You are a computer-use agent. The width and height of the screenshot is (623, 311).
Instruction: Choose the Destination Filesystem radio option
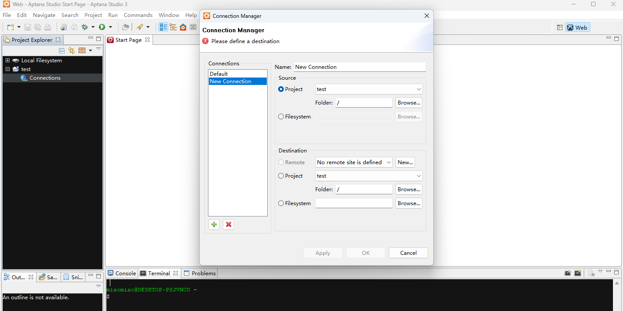coord(281,203)
